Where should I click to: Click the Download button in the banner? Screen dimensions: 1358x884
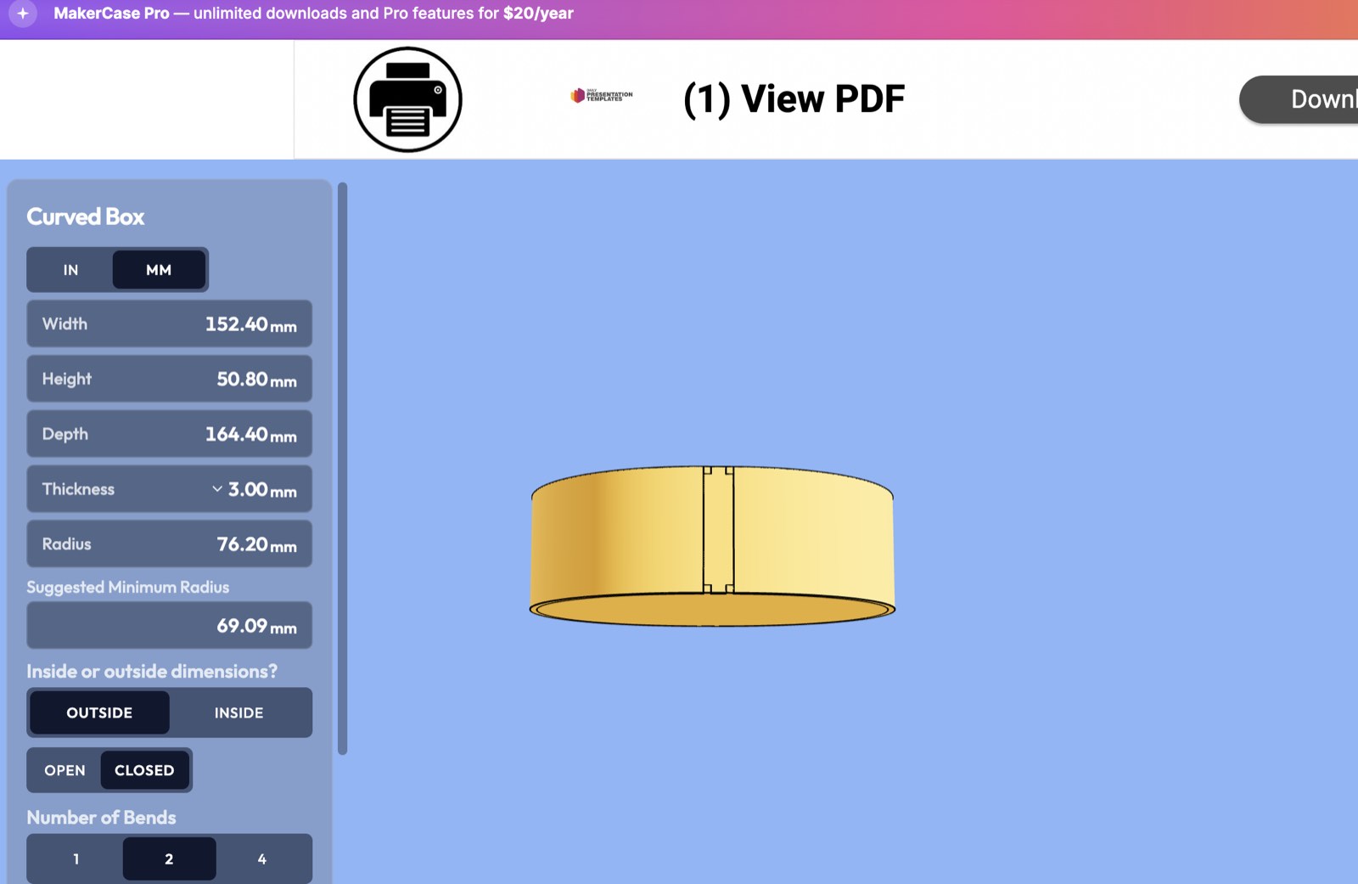tap(1299, 99)
